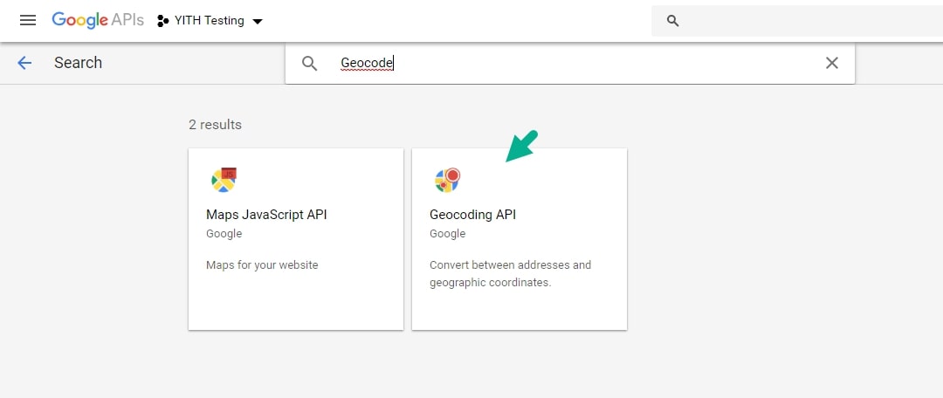Viewport: 943px width, 398px height.
Task: Click the YITH Testing project icon
Action: pos(162,21)
